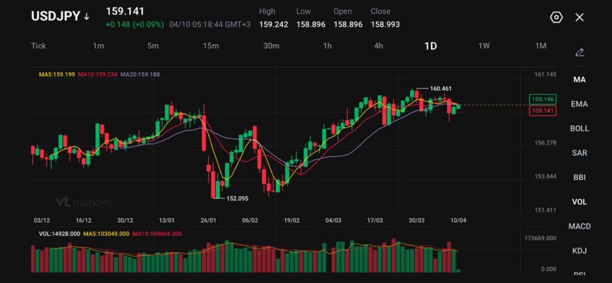Show the BBI indicator
Viewport: 612px width, 283px height.
click(x=579, y=177)
